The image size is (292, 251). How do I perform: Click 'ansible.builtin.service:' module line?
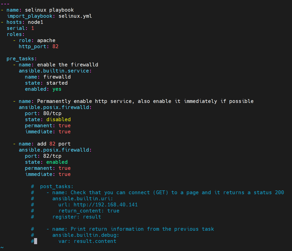[x=55, y=71]
